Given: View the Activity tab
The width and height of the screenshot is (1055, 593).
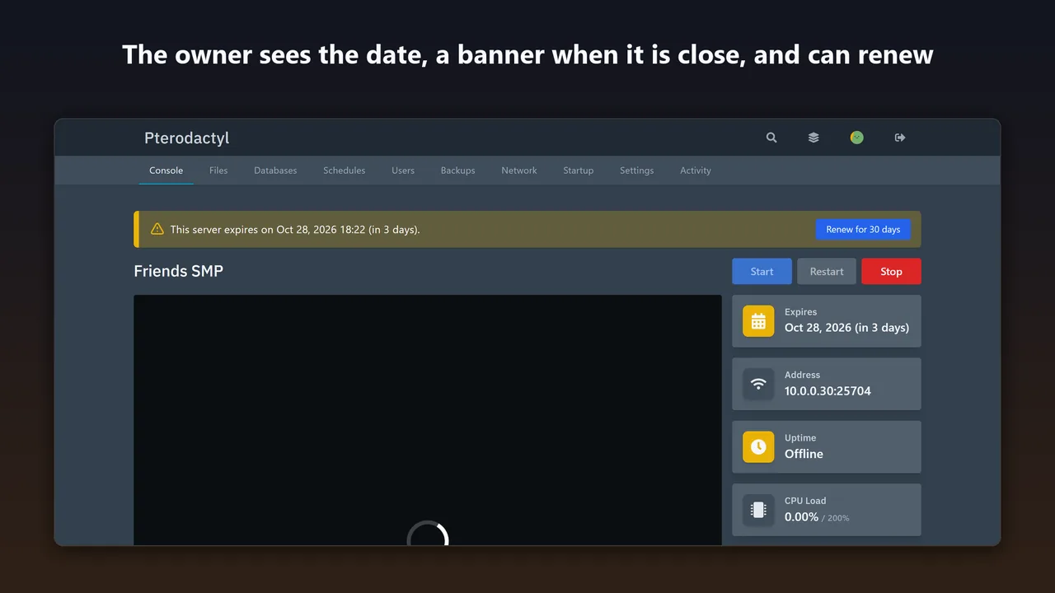Looking at the screenshot, I should [696, 170].
